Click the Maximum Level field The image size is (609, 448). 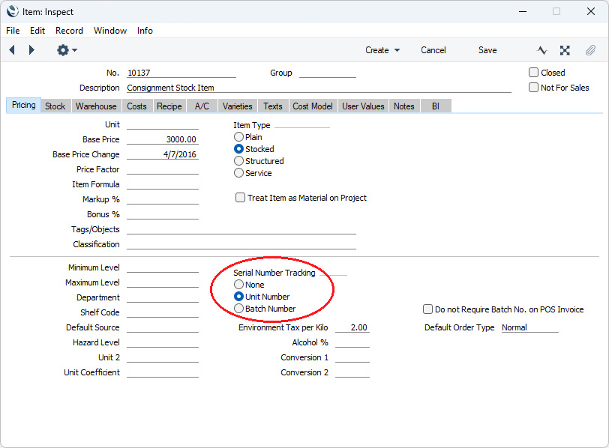163,282
